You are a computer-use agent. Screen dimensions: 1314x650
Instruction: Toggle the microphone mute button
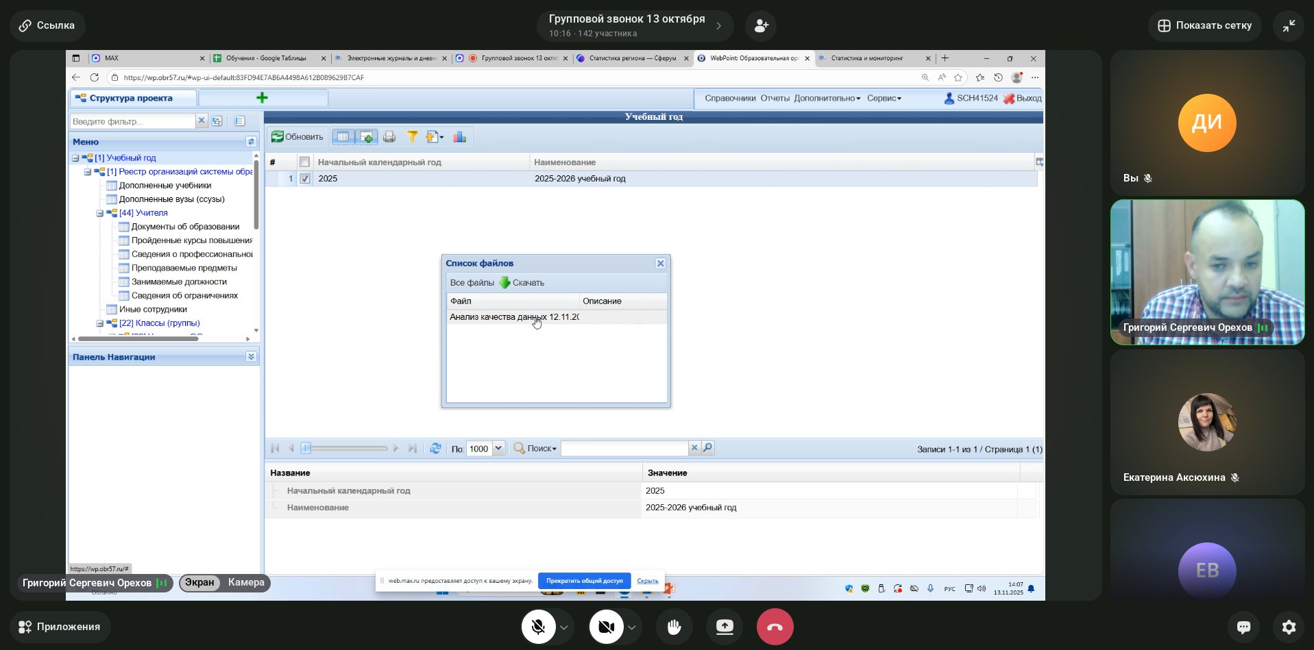(539, 627)
